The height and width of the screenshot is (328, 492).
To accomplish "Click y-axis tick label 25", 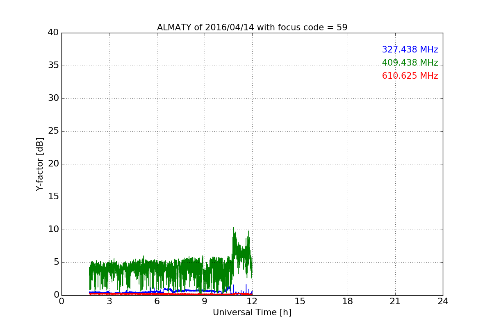I will pyautogui.click(x=53, y=131).
